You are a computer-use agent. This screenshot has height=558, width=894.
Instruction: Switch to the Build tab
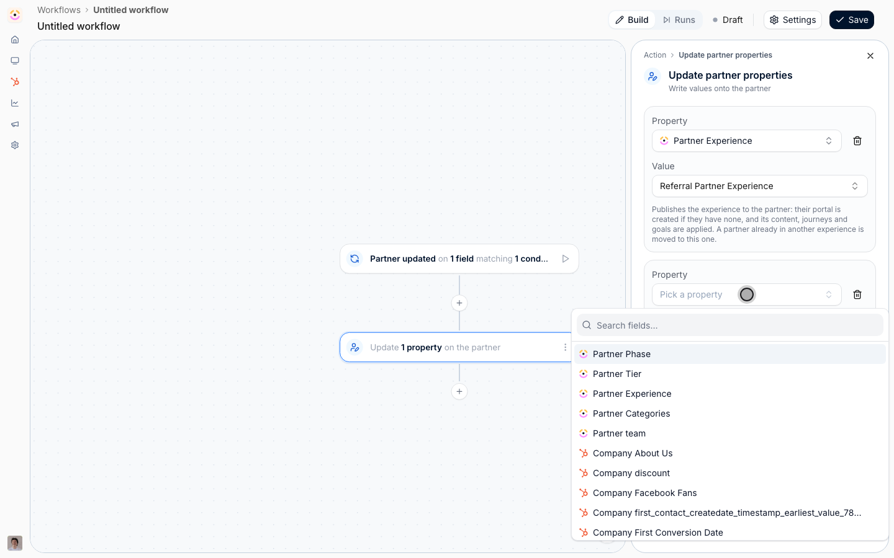click(632, 20)
